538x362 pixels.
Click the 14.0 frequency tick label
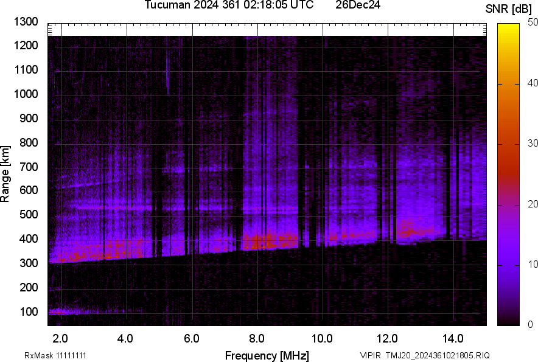453,338
